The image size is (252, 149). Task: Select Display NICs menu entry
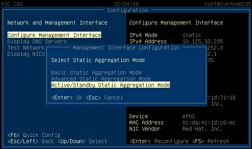point(26,54)
